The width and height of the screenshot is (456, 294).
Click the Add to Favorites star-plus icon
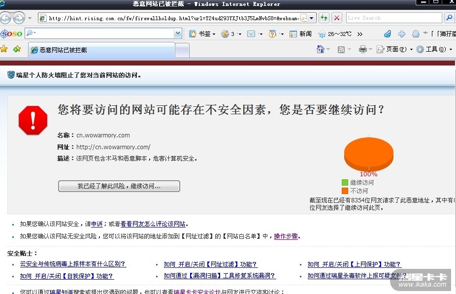(x=17, y=49)
